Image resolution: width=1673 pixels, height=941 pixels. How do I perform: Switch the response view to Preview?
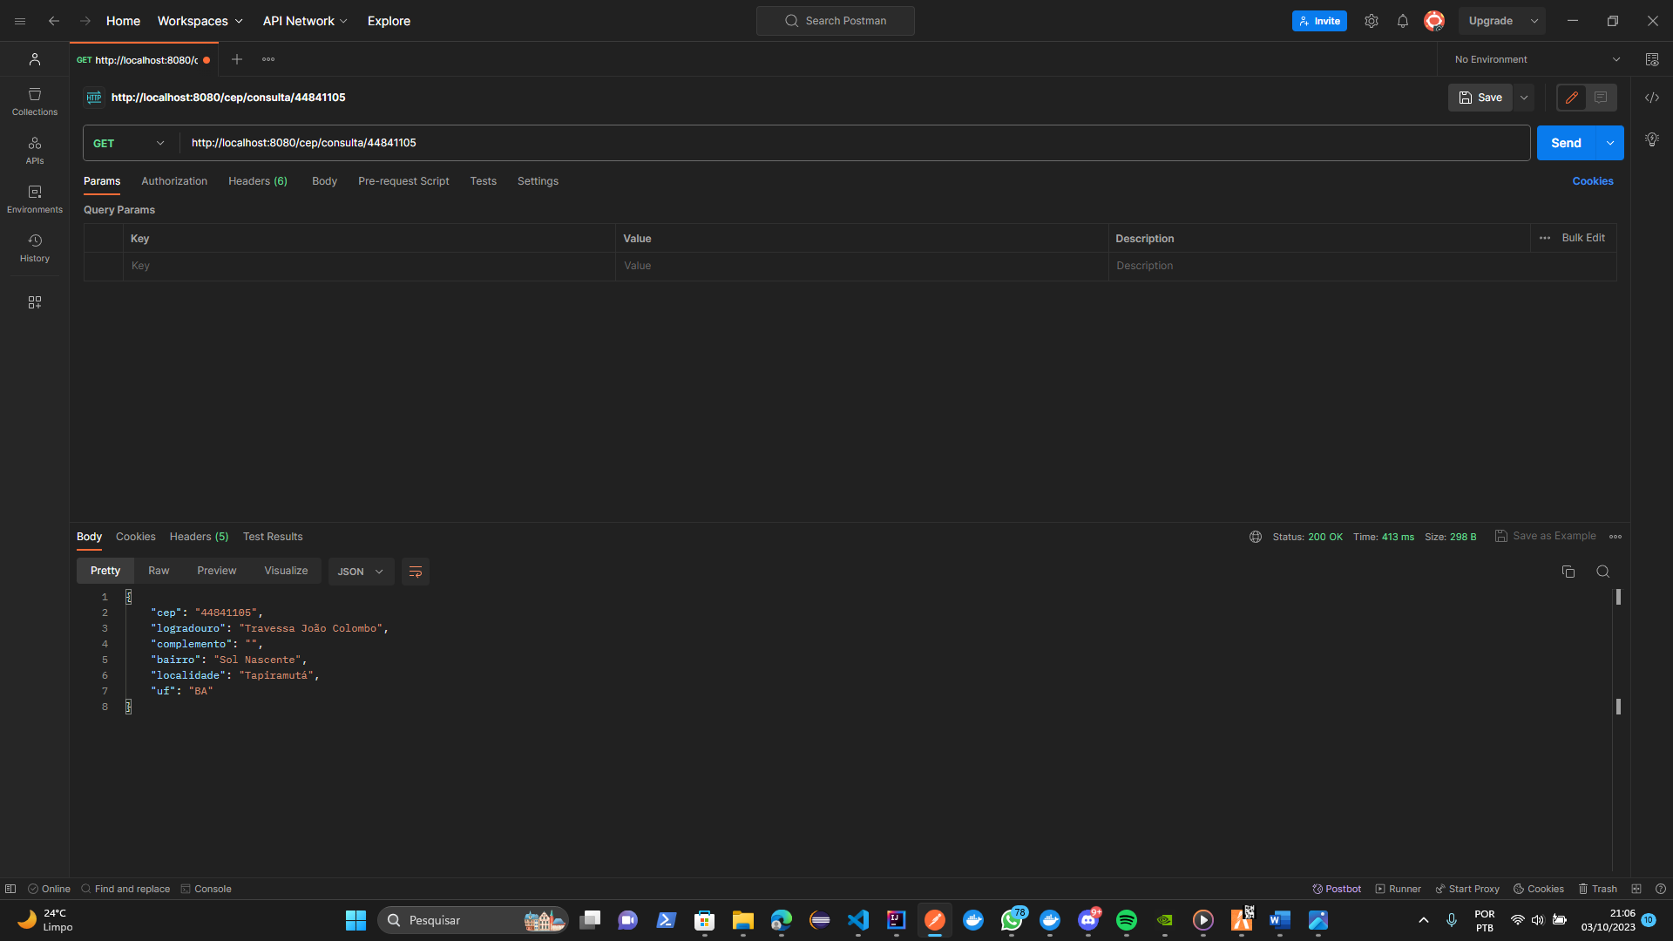coord(216,571)
